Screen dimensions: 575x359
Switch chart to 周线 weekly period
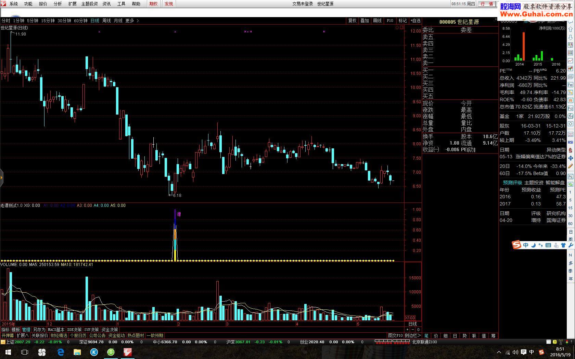(x=106, y=21)
